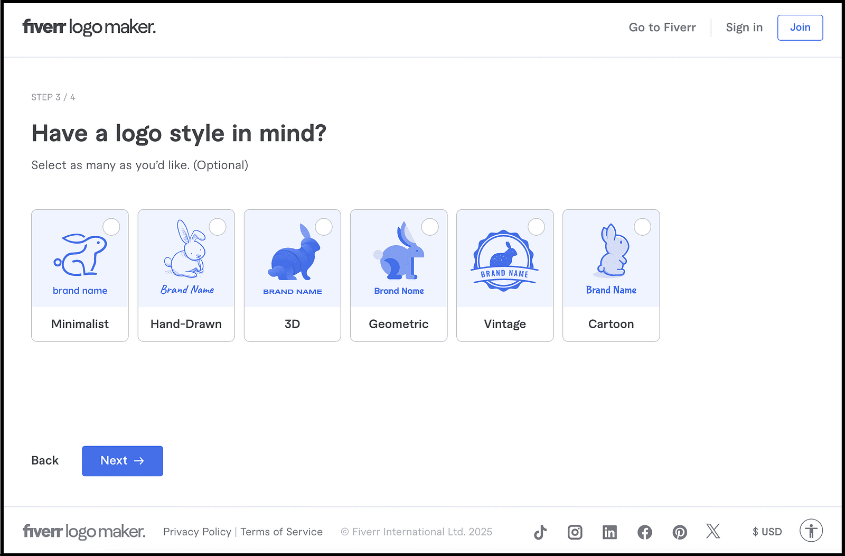Screen dimensions: 845x556
Task: Click the 'Have a logo style in mind?' heading
Action: (179, 133)
